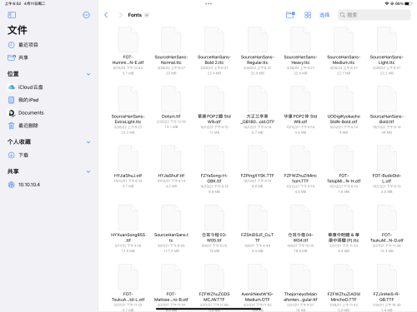Open the Thejourneyofelaina font file
417x312 pixels.
[x=300, y=288]
